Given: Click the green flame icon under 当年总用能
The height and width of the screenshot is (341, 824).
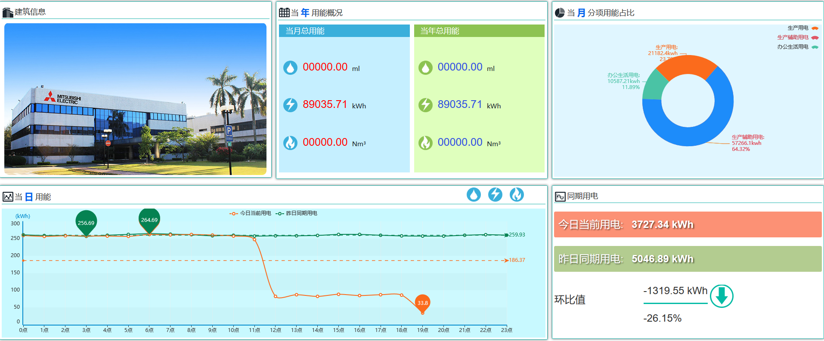Looking at the screenshot, I should coord(425,143).
